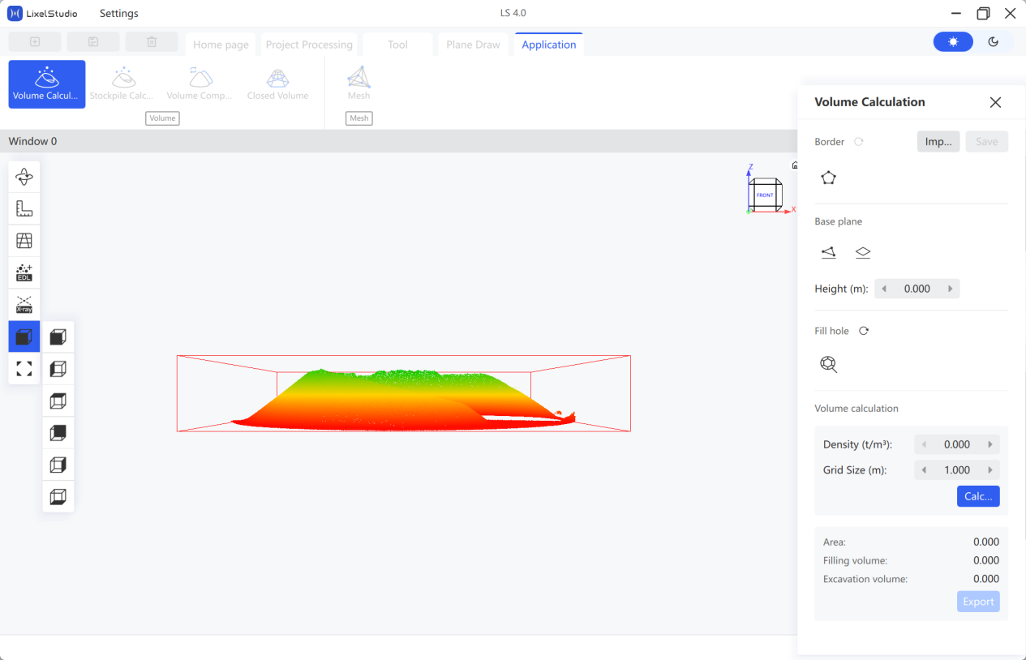Switch to the Tool tab
Screen dimensions: 1026x660
397,45
